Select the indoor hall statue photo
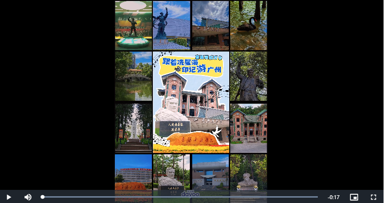The width and height of the screenshot is (384, 203). [x=133, y=25]
